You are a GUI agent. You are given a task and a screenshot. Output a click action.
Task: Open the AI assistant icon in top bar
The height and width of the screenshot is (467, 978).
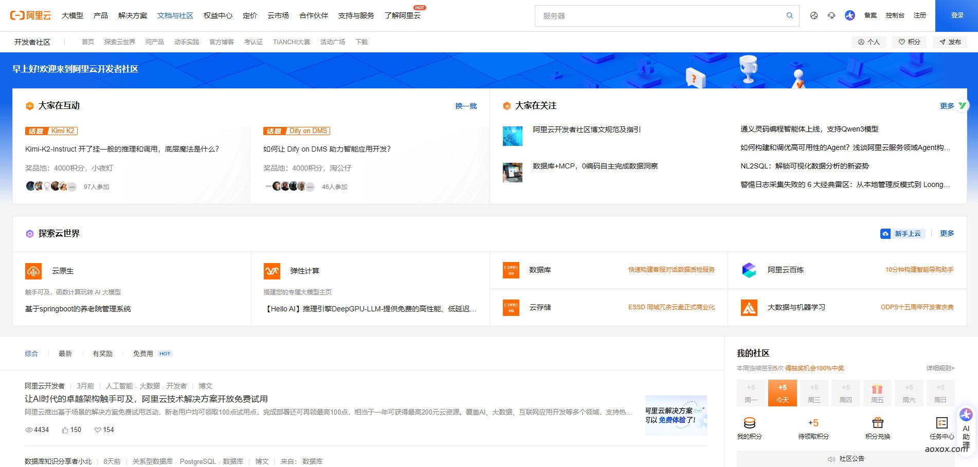[x=849, y=15]
